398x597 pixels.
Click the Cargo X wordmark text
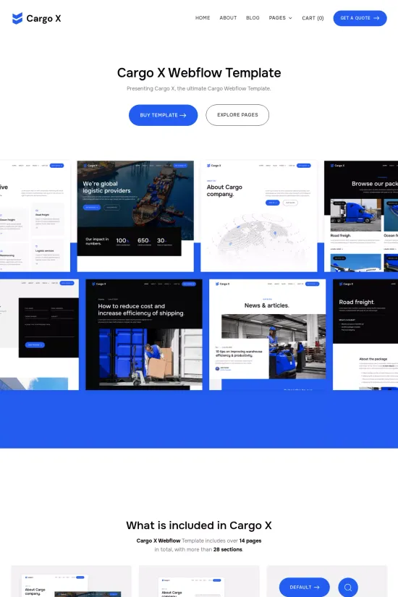(43, 18)
